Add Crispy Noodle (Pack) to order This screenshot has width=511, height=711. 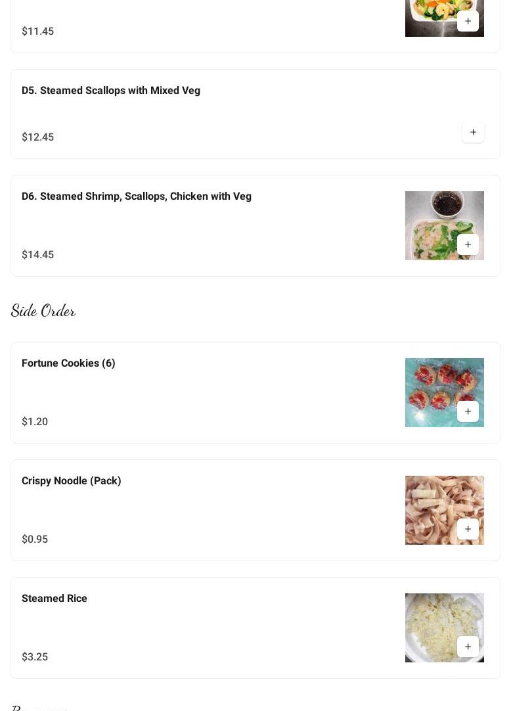pos(468,529)
